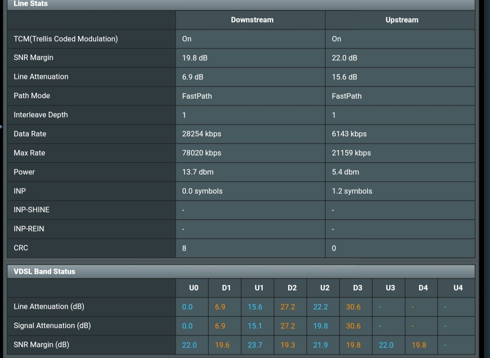Select the downstream Max Rate 78020 kbps cell

(x=201, y=153)
